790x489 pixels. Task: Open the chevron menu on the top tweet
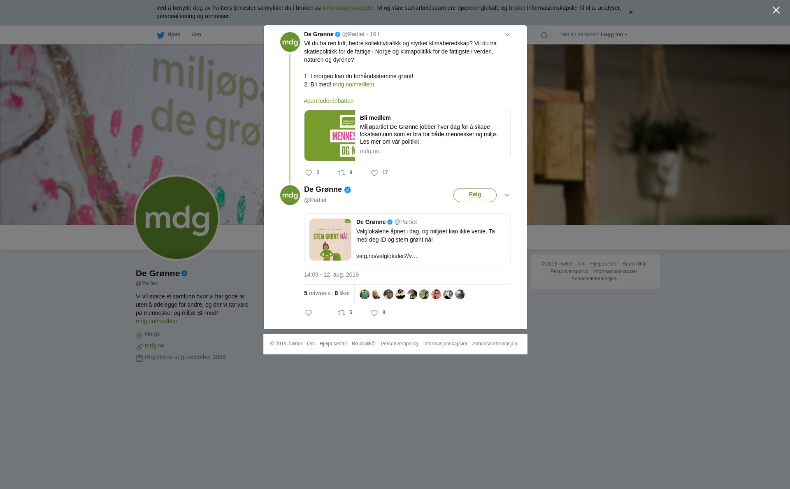(x=507, y=35)
